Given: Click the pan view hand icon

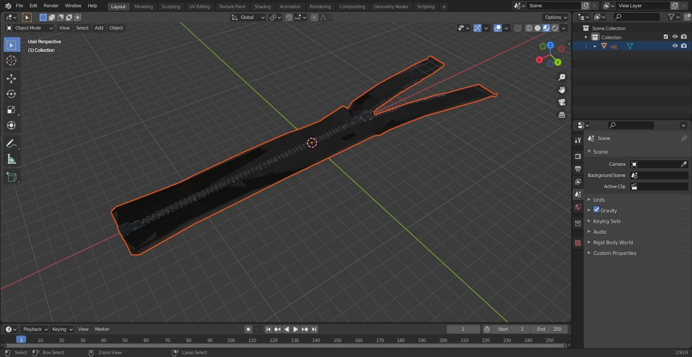Looking at the screenshot, I should coord(562,90).
